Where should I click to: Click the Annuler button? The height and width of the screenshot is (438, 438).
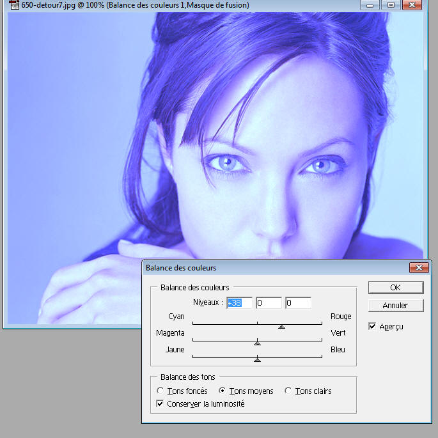[396, 305]
